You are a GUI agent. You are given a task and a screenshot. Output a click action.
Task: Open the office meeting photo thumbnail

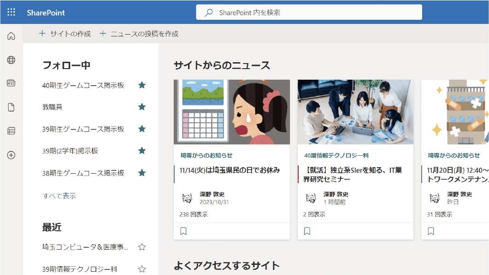pos(355,112)
